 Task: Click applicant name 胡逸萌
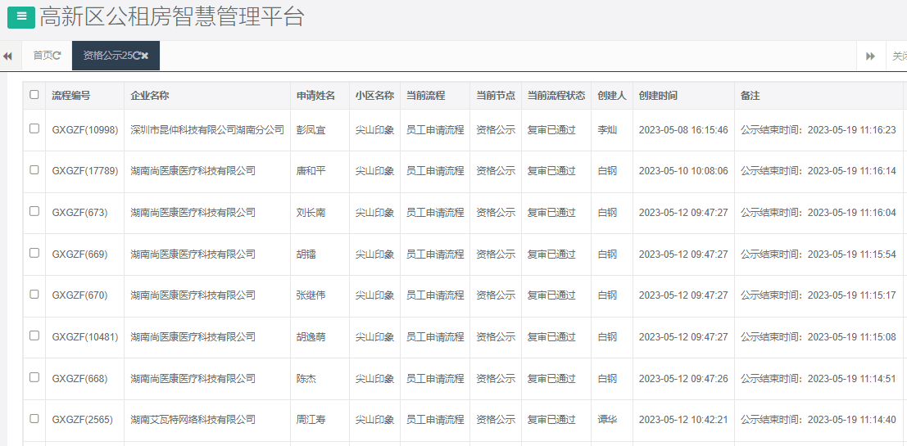point(311,337)
